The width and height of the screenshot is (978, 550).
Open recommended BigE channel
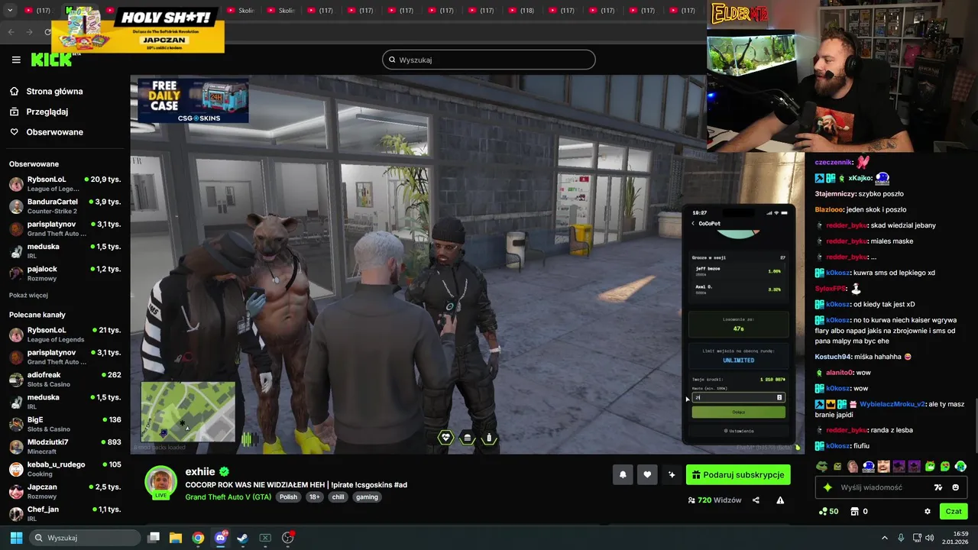(64, 424)
